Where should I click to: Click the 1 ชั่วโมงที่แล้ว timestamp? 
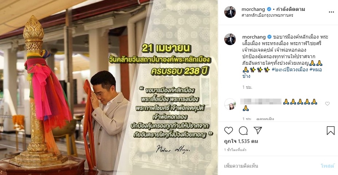(x=235, y=150)
